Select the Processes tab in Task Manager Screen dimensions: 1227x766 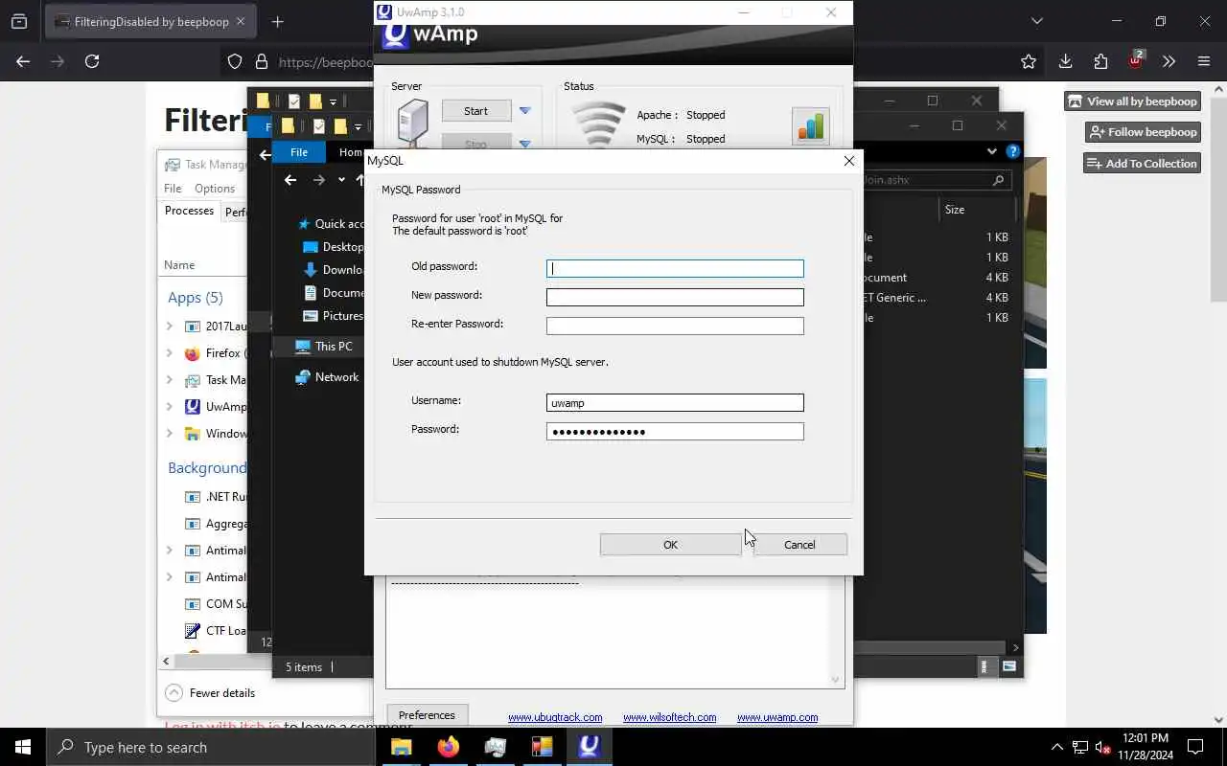click(x=189, y=211)
